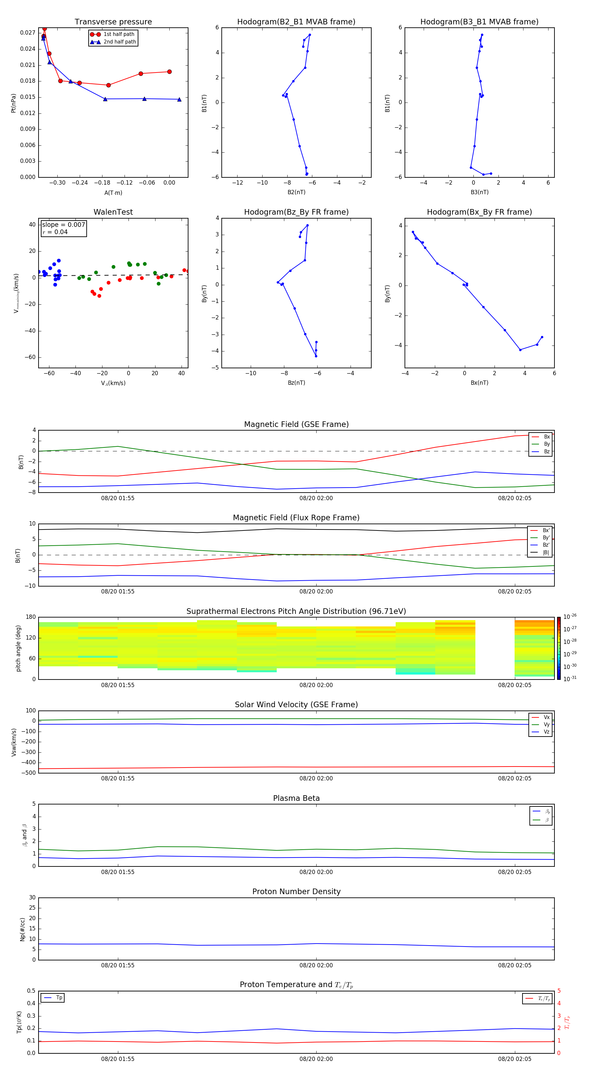
Task: Click the 'Vy' legend entry
Action: tap(541, 724)
